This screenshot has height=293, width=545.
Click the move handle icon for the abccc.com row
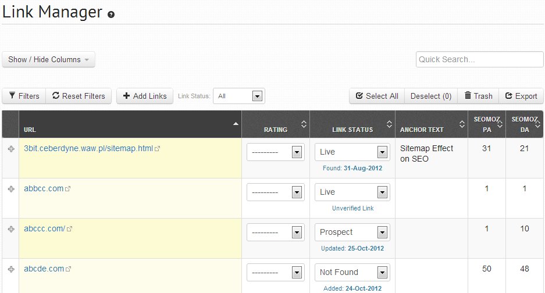coord(10,230)
